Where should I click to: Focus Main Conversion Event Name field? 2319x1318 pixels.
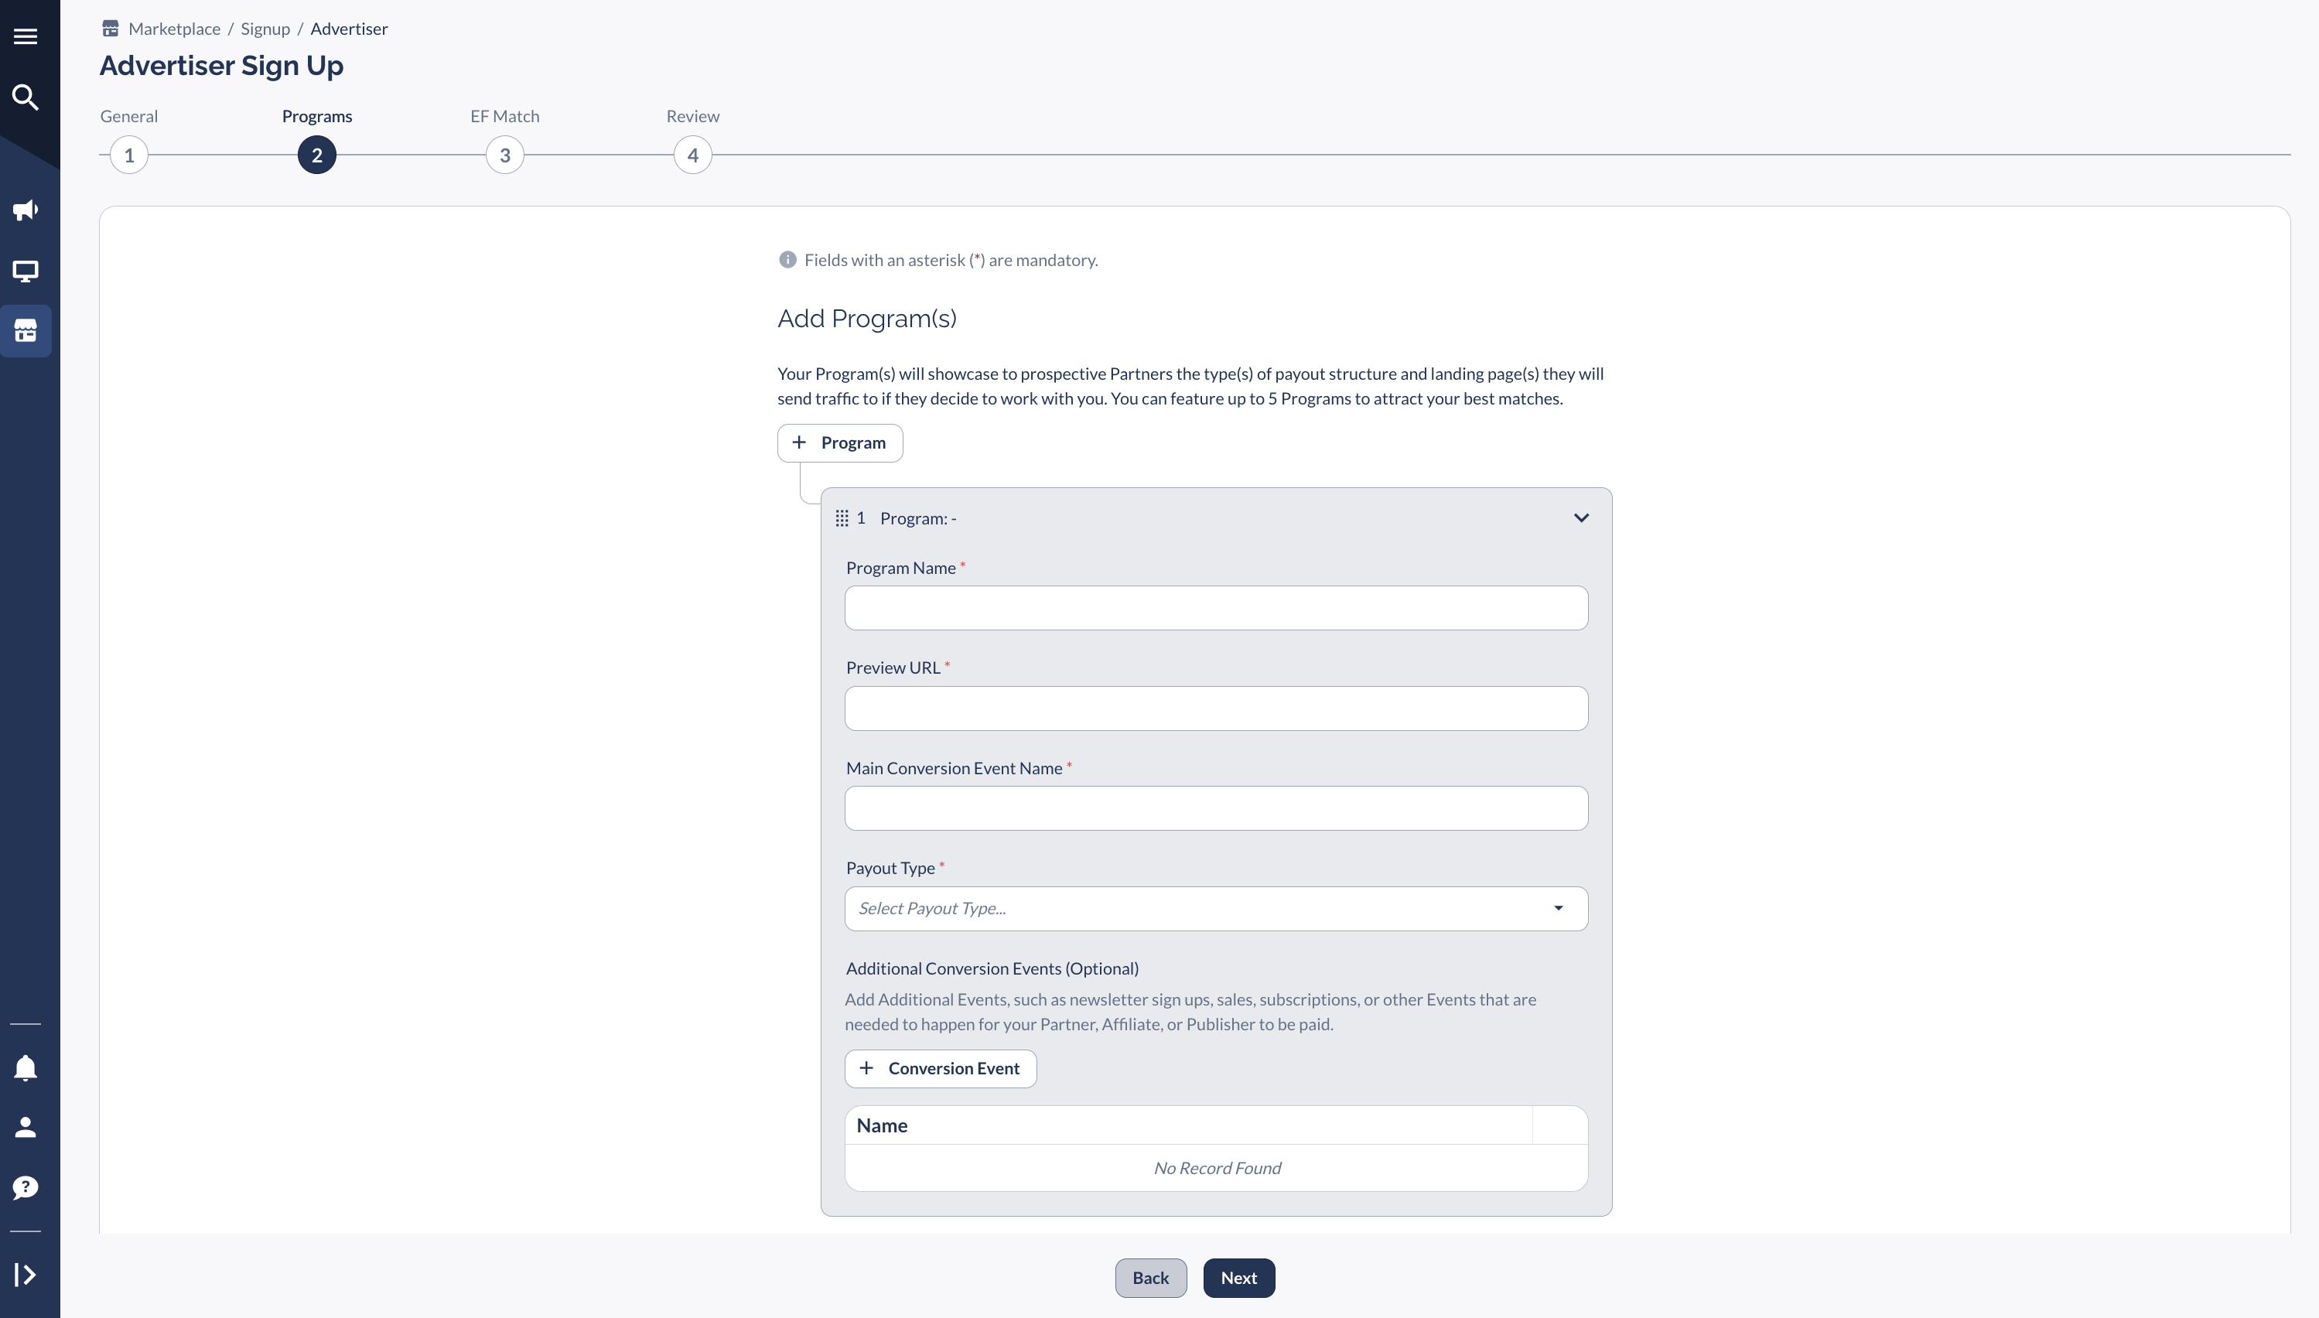1216,808
